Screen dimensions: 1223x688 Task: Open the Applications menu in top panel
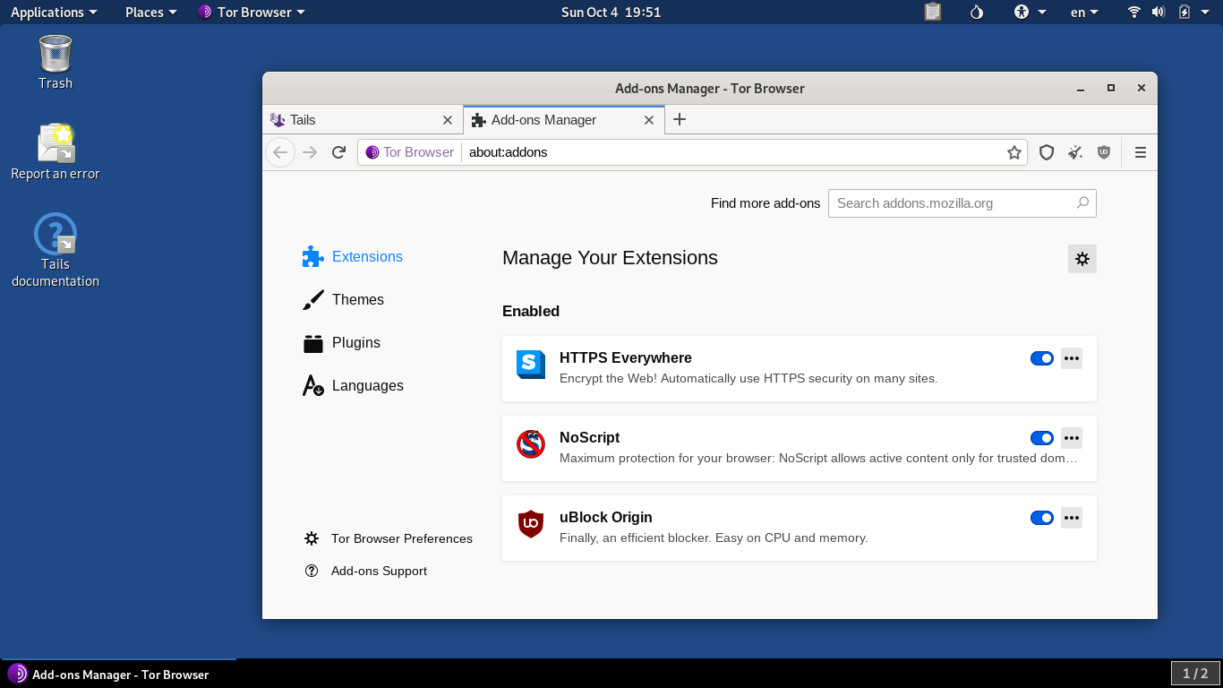(x=54, y=12)
